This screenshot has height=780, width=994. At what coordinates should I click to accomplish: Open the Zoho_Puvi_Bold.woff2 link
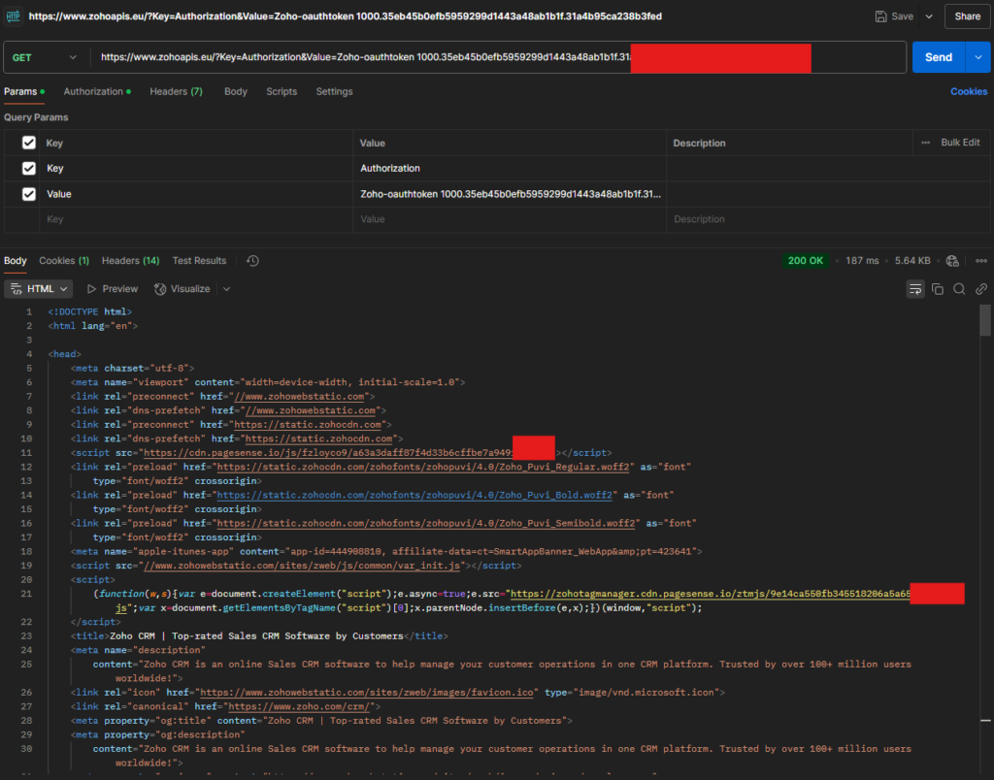point(414,495)
